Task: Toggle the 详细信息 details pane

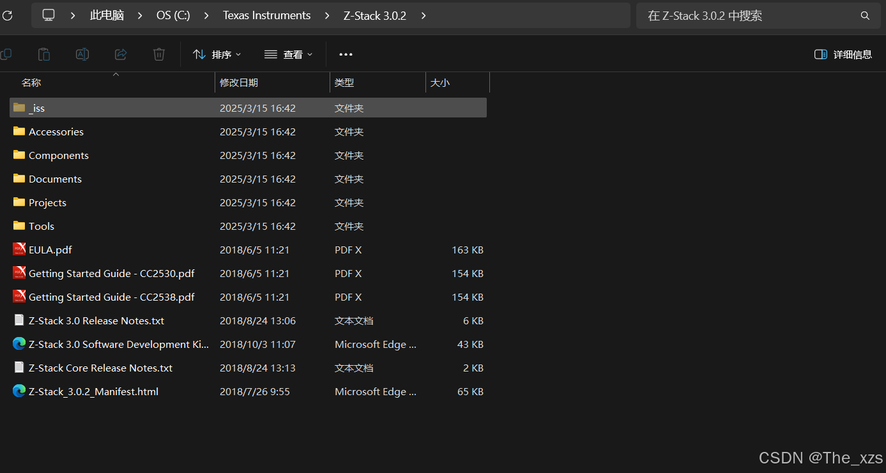Action: coord(843,54)
